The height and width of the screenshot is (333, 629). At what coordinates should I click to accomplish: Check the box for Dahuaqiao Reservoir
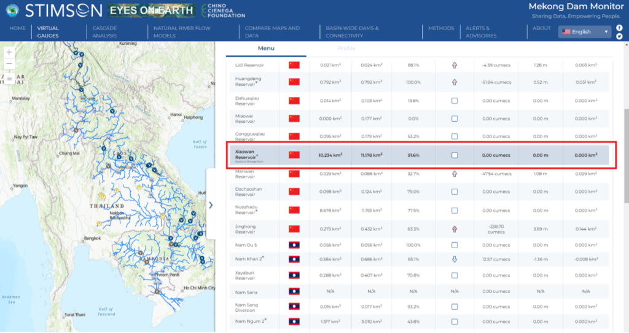click(x=455, y=101)
